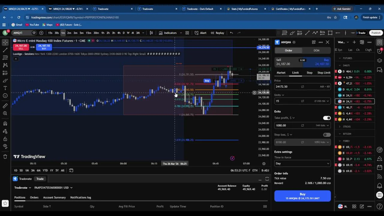
Task: Click the red SELL 24,187.00 button
Action: 21,47
